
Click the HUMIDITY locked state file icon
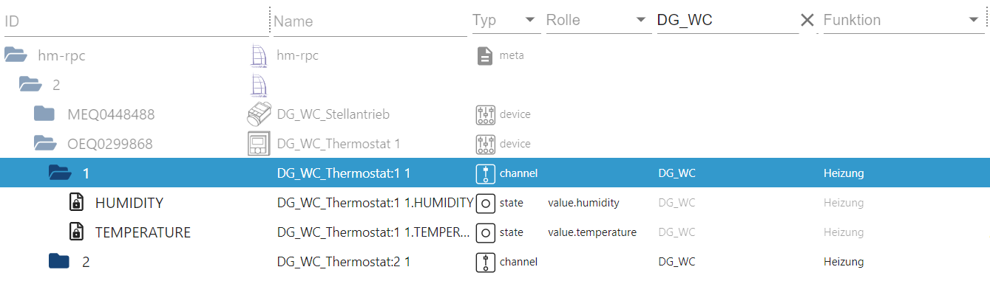coord(75,203)
